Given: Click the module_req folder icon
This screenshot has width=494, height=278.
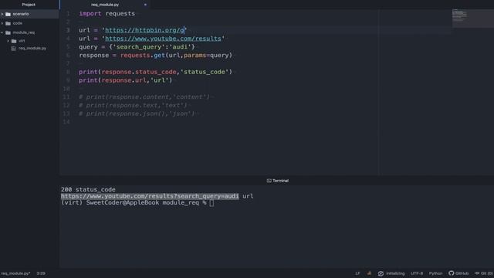Looking at the screenshot, I should 8,32.
